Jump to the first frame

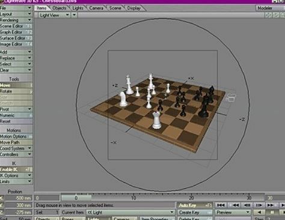[221, 205]
